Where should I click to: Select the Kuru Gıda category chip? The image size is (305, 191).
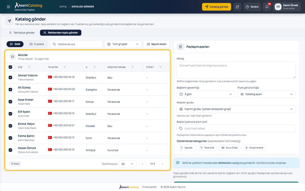point(229,148)
